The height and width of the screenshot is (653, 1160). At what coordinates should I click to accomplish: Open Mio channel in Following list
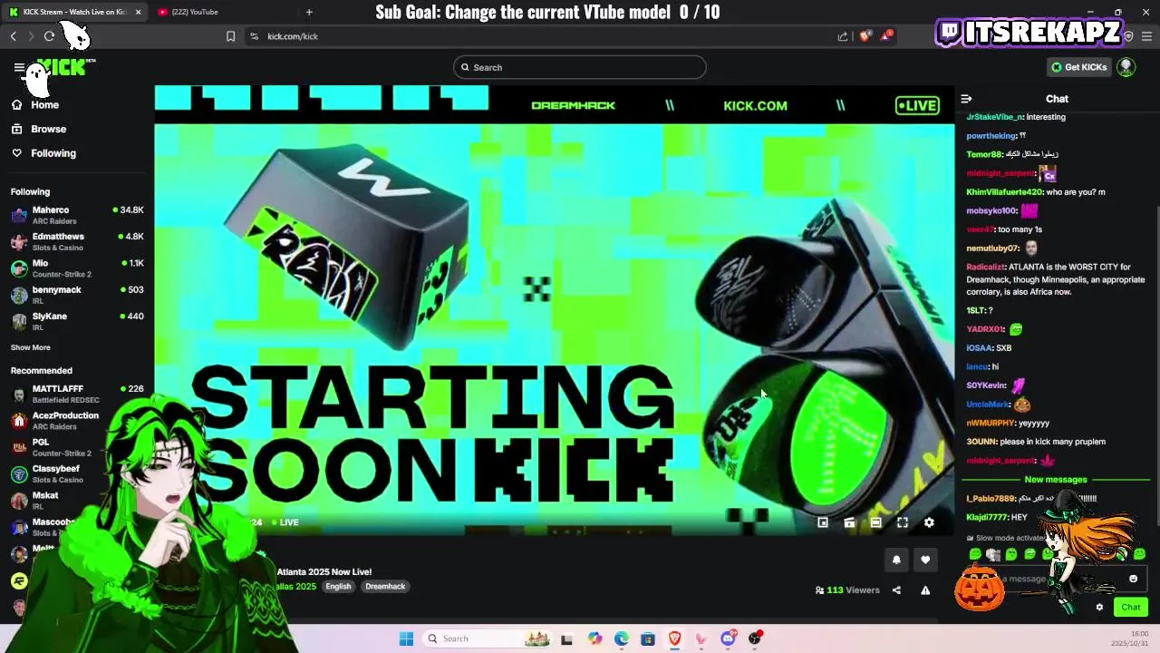tap(77, 268)
